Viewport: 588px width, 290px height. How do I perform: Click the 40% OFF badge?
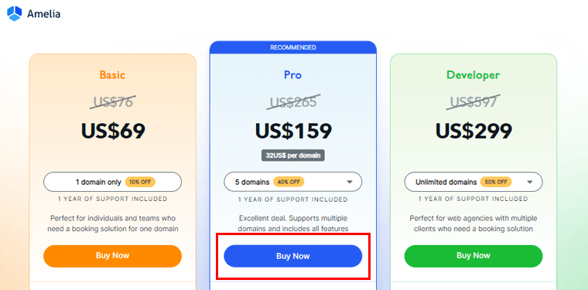289,182
